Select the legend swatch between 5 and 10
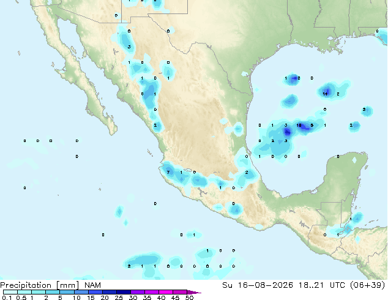 coord(67,292)
